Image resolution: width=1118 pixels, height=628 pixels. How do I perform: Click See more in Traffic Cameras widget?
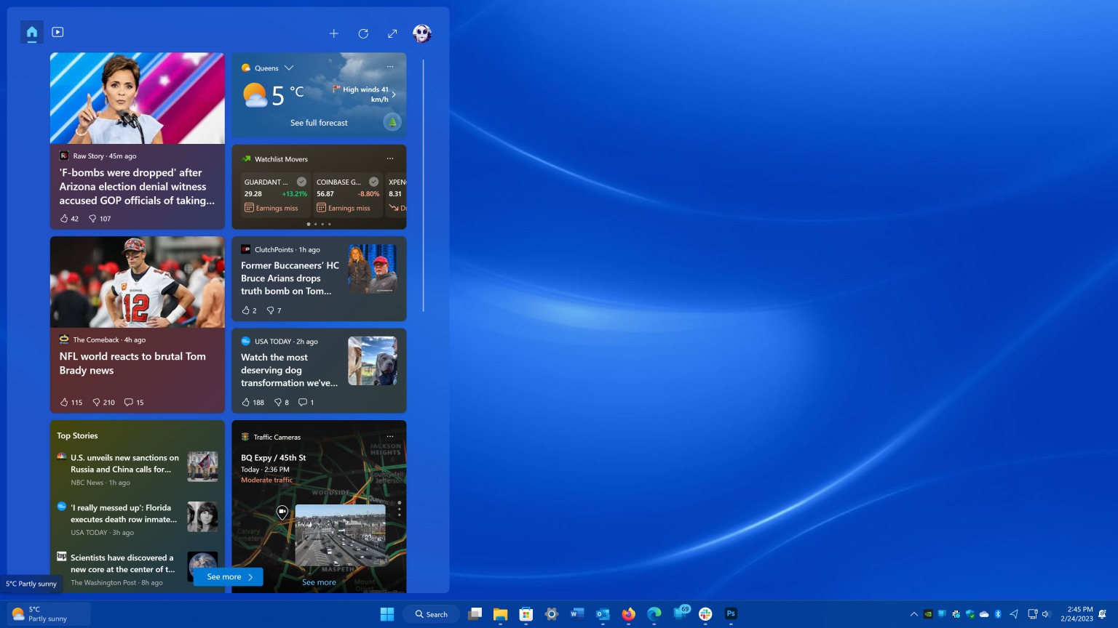[x=319, y=582]
